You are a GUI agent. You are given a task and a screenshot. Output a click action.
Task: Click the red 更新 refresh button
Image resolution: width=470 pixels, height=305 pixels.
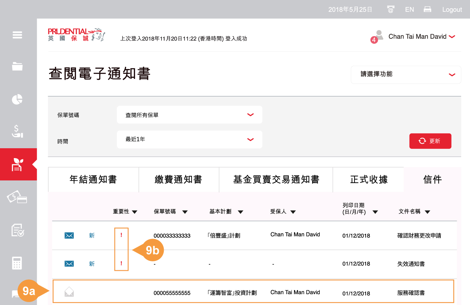point(430,141)
